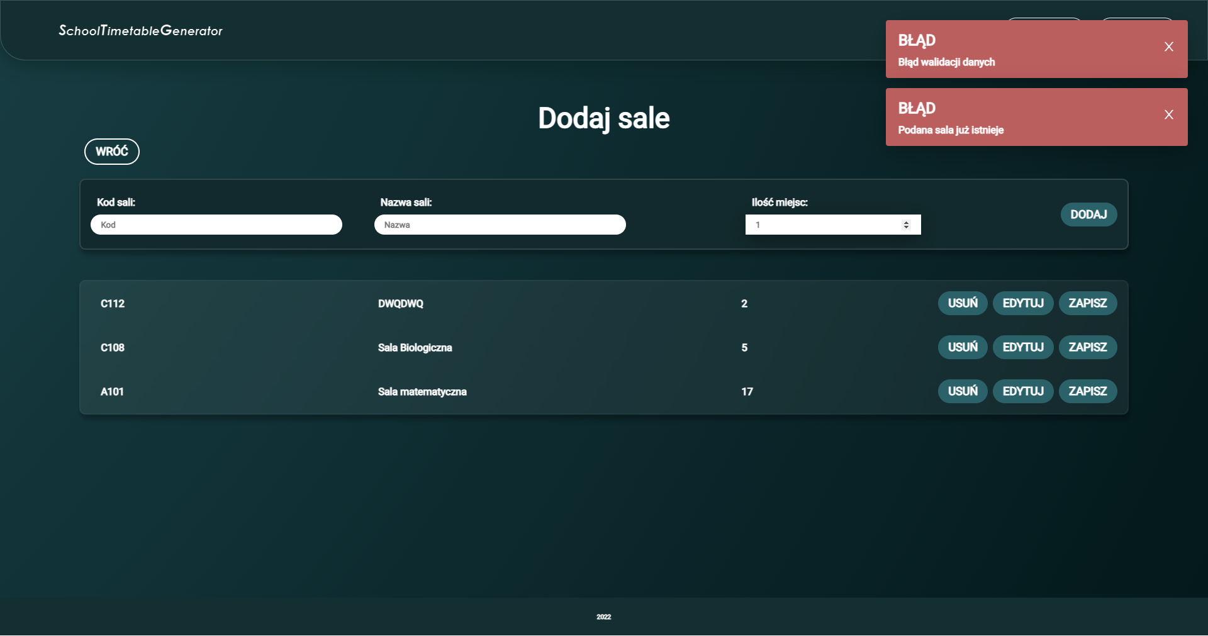Click EDYTUJ for the DWQDWQ room
1208x636 pixels.
point(1023,303)
